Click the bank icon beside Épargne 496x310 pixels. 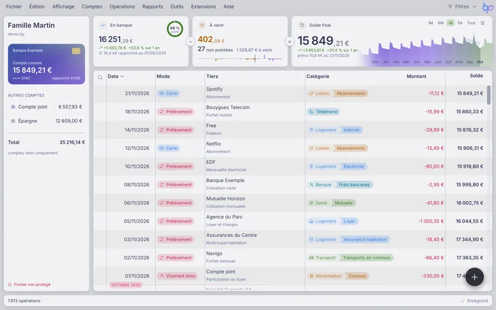click(13, 121)
